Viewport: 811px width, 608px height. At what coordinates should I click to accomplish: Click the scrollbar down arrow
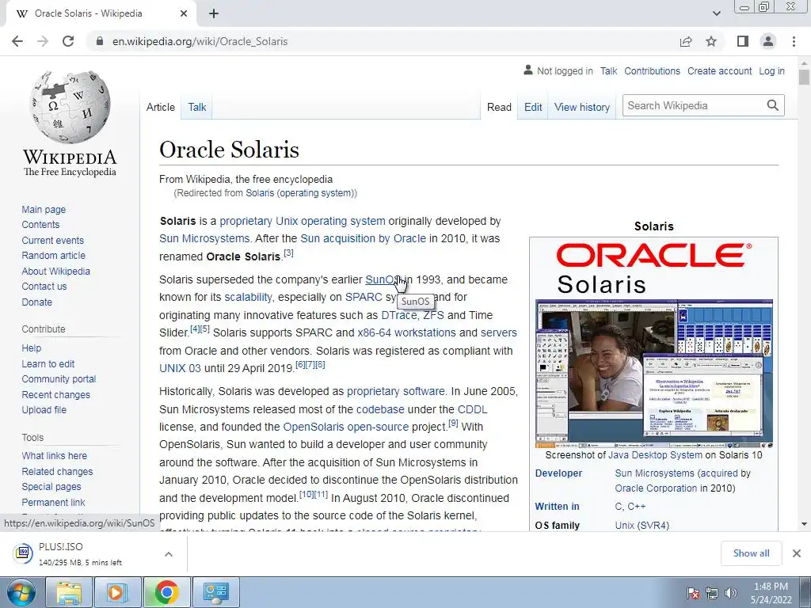[804, 524]
